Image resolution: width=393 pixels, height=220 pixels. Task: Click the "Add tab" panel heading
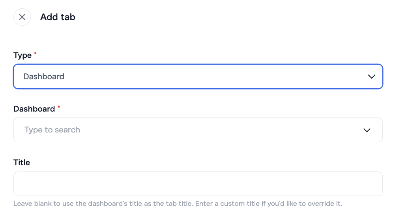coord(58,17)
